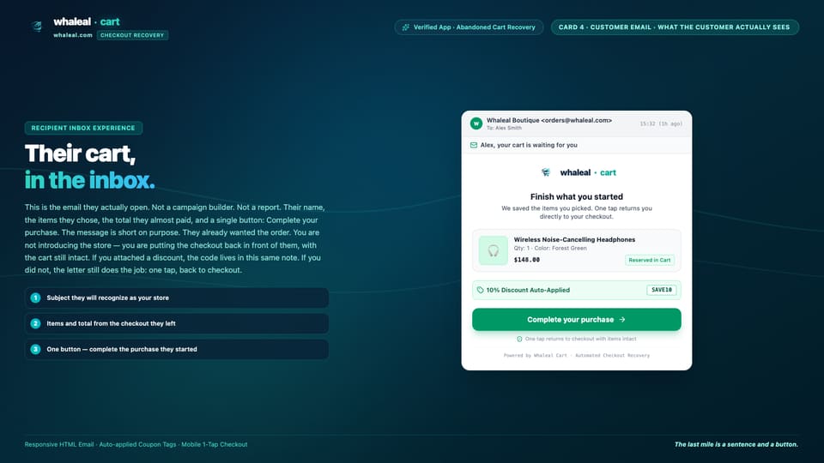Click the sender address orders@whaleal.com
Image resolution: width=824 pixels, height=463 pixels.
577,120
